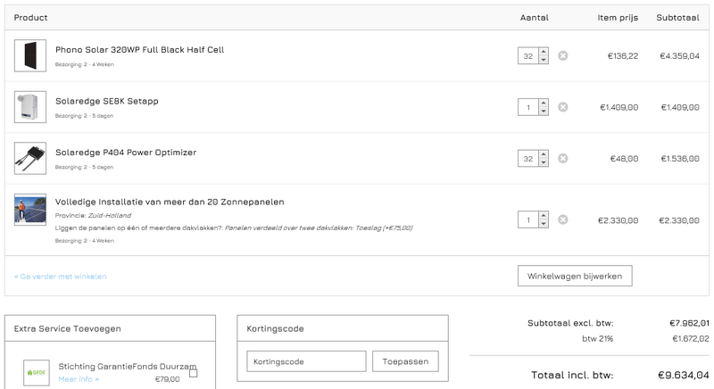Remove Solaredge P404 Power Optimizer from cart
This screenshot has height=389, width=714.
click(563, 158)
